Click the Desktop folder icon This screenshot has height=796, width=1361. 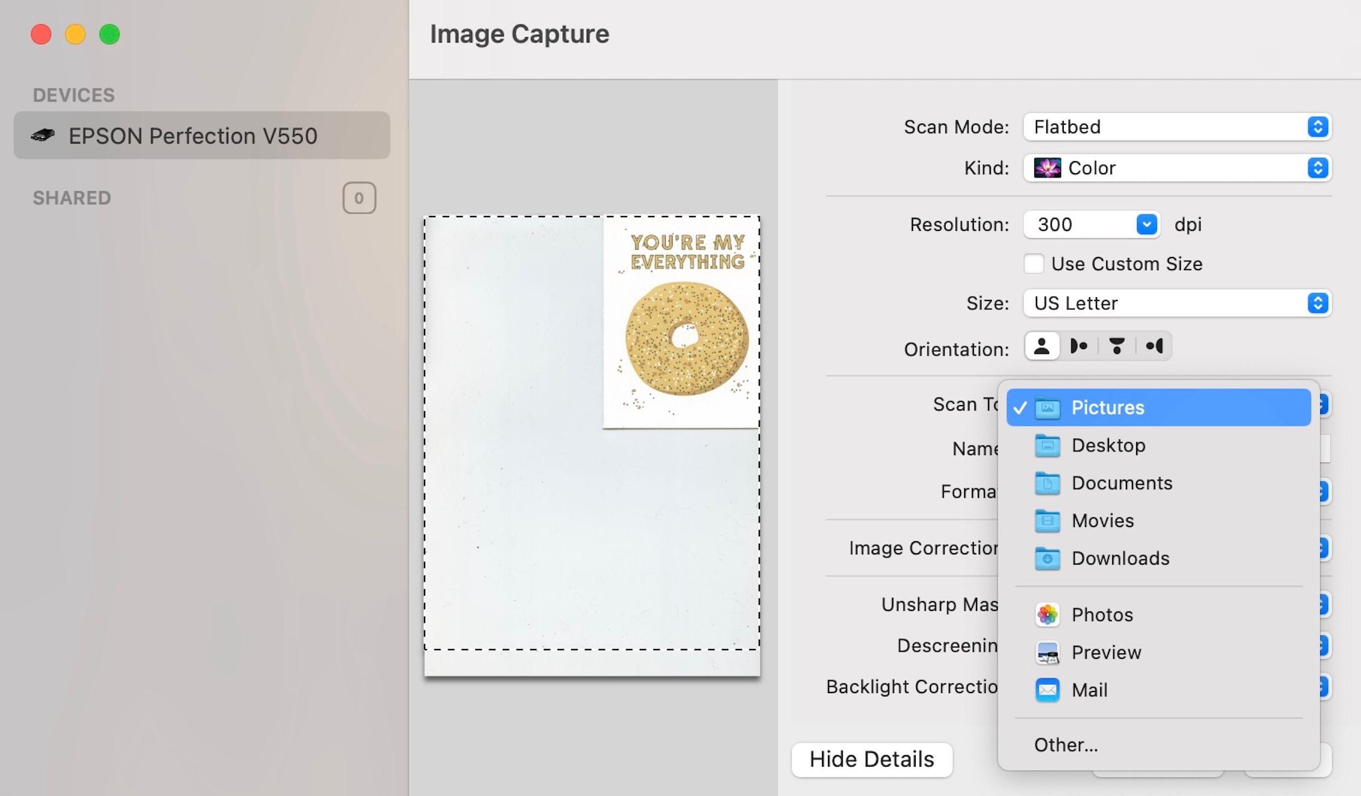coord(1047,445)
